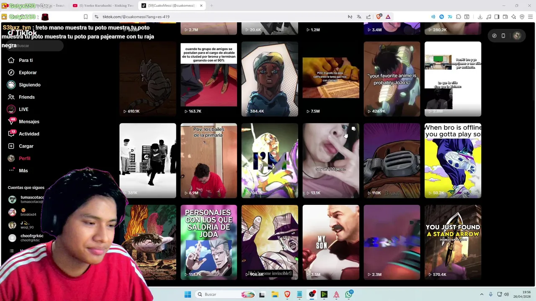Close the CuakoMessi TikTok tab
The width and height of the screenshot is (536, 301).
coord(201,5)
